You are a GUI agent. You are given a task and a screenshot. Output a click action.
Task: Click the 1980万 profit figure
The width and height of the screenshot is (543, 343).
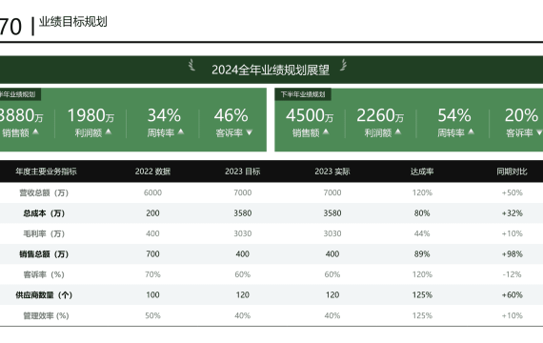click(90, 115)
